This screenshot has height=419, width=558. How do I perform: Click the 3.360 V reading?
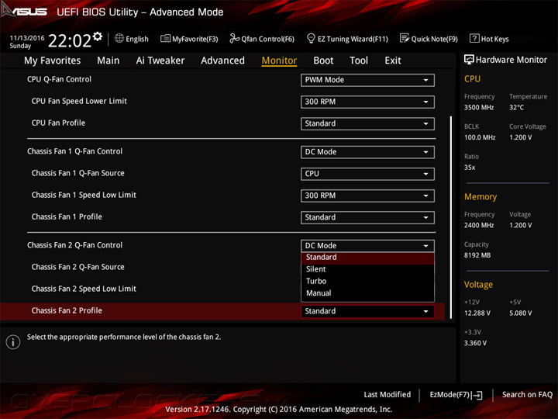click(x=475, y=343)
